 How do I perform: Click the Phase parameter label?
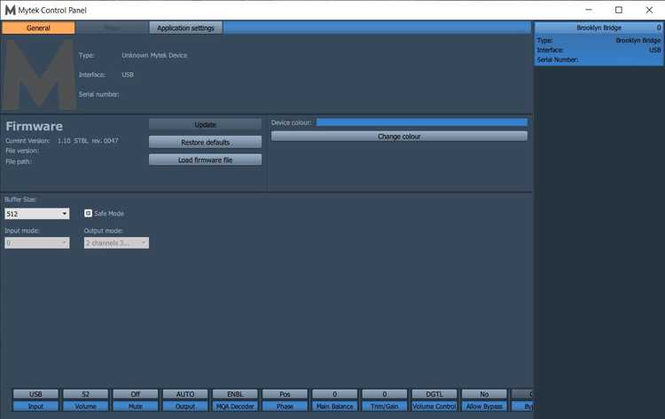click(285, 407)
